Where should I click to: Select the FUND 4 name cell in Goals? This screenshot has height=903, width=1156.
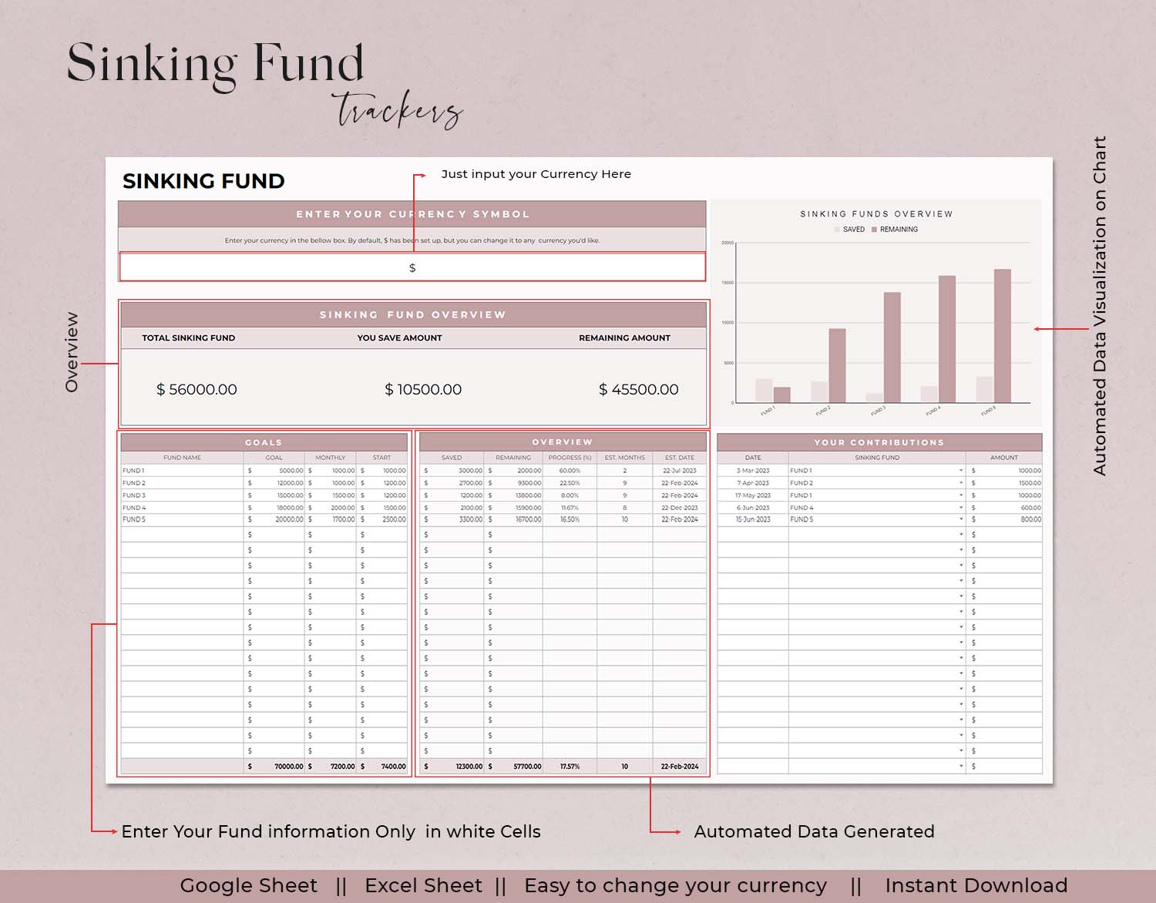pos(182,508)
